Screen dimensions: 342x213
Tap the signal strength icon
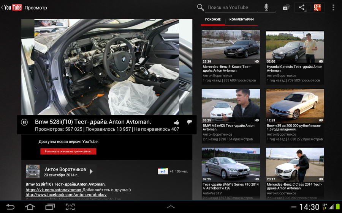331,207
